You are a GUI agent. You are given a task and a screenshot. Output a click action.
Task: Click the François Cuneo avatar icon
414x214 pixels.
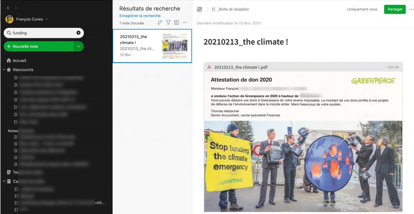9,19
